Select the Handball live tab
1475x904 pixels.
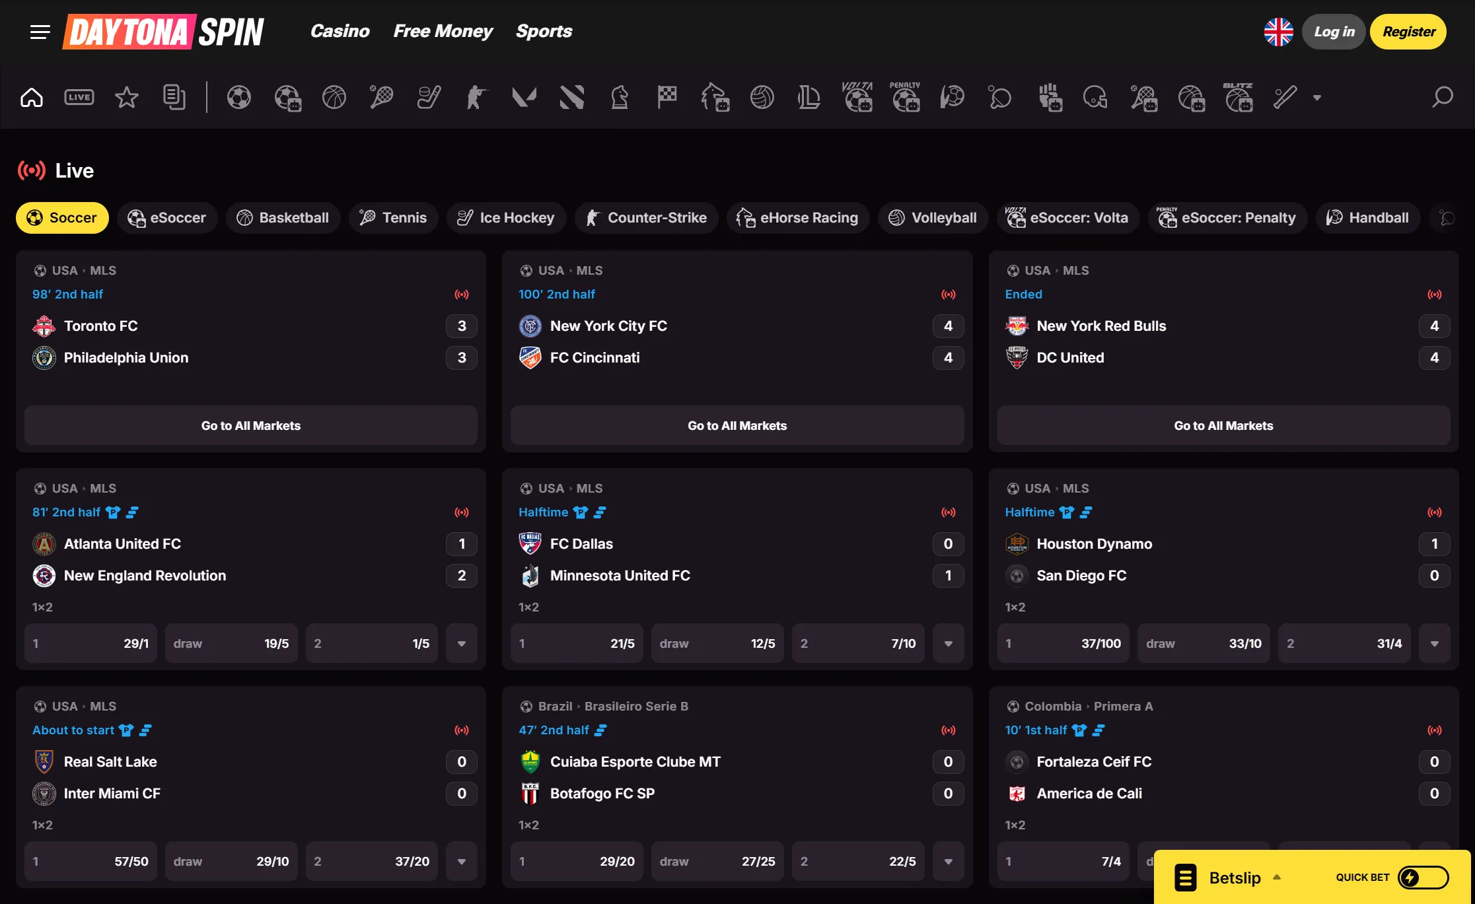[x=1367, y=218]
